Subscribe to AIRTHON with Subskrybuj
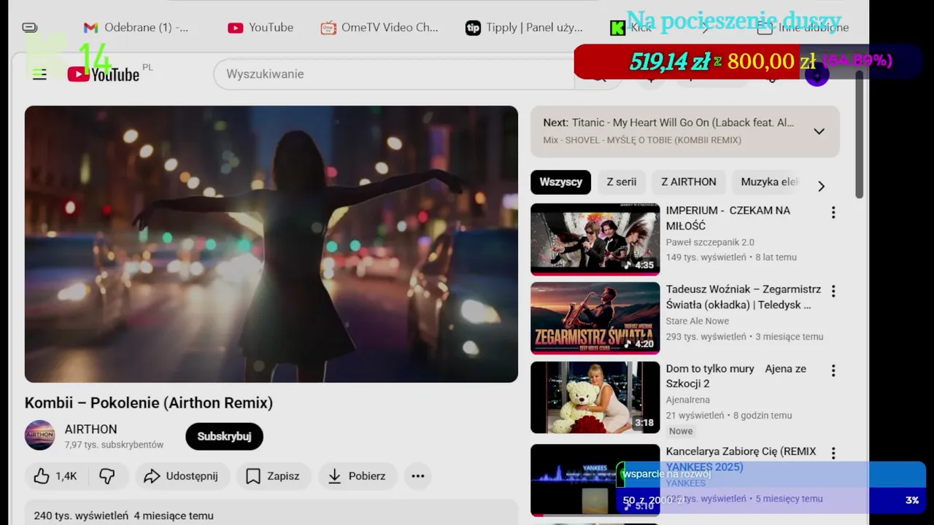Image resolution: width=934 pixels, height=525 pixels. coord(224,436)
